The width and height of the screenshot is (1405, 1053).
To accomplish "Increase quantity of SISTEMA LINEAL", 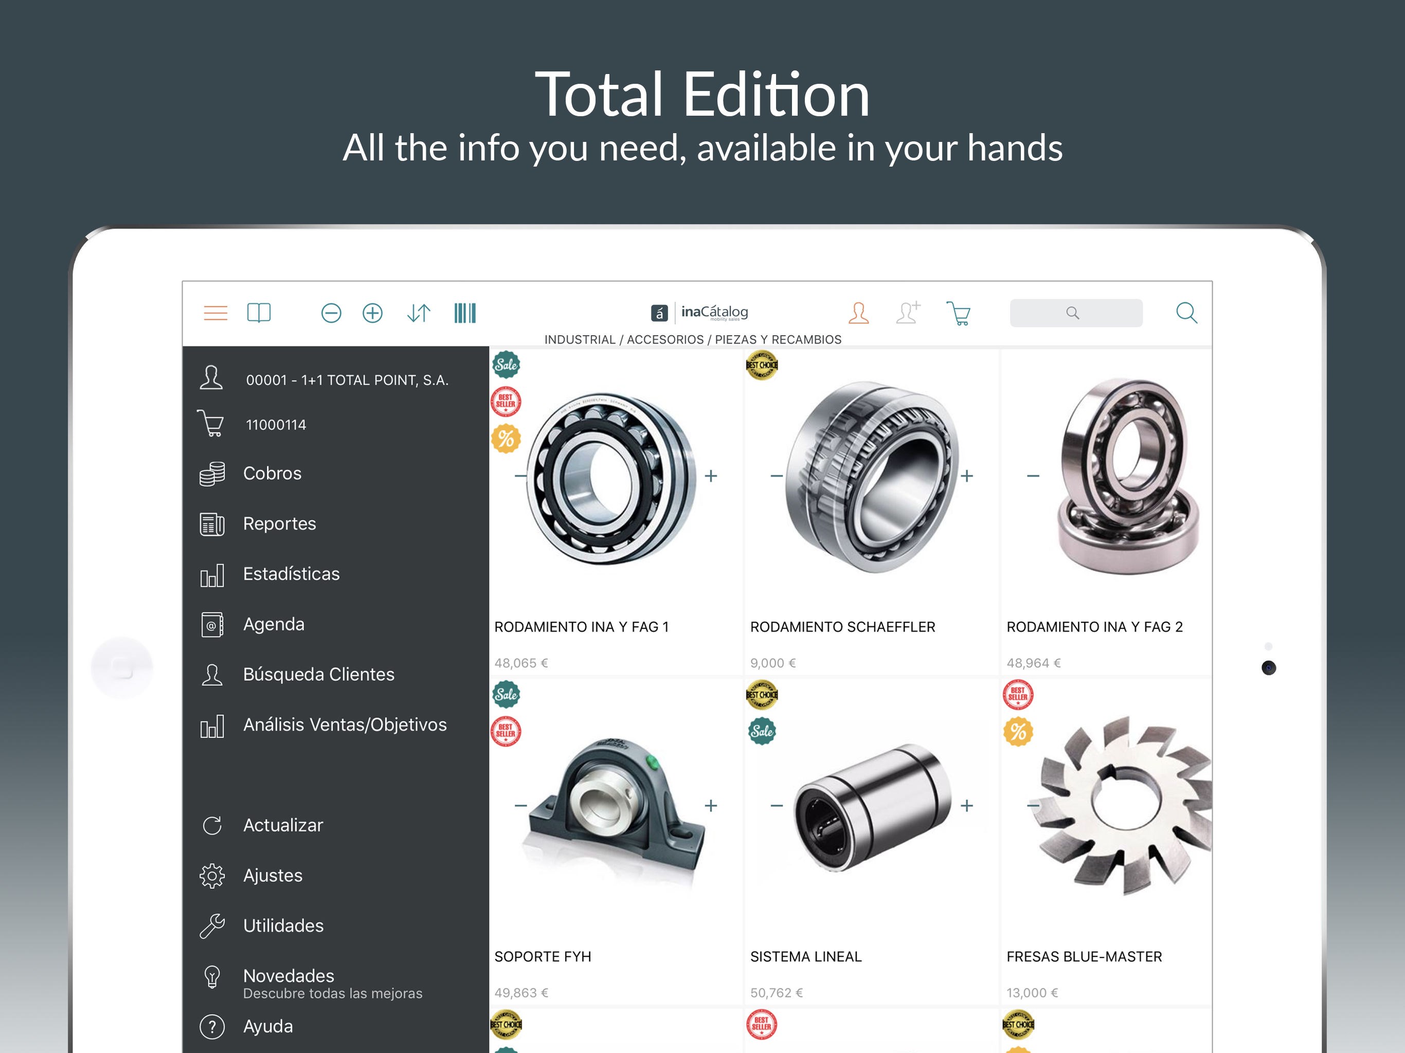I will [967, 805].
